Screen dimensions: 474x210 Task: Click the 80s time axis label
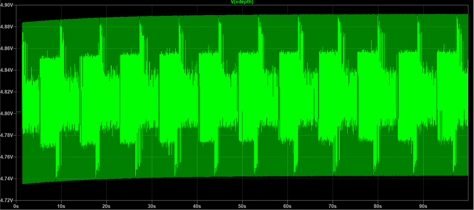pos(378,206)
